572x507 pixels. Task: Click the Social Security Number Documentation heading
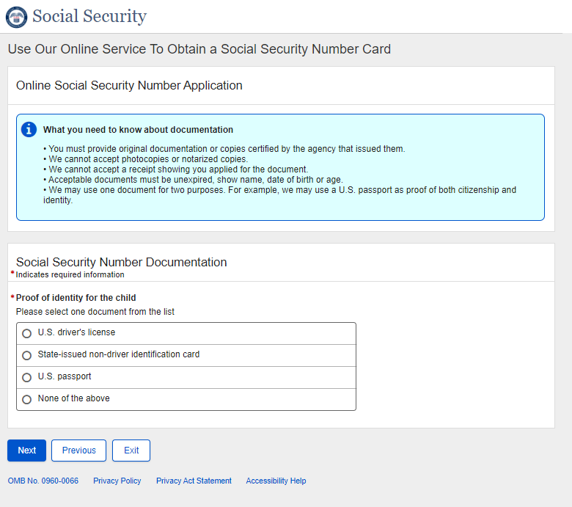(x=122, y=262)
